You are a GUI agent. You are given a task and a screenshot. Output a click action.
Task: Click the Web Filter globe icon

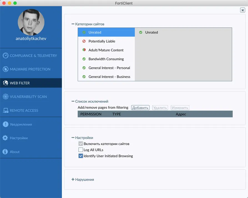(x=6, y=83)
